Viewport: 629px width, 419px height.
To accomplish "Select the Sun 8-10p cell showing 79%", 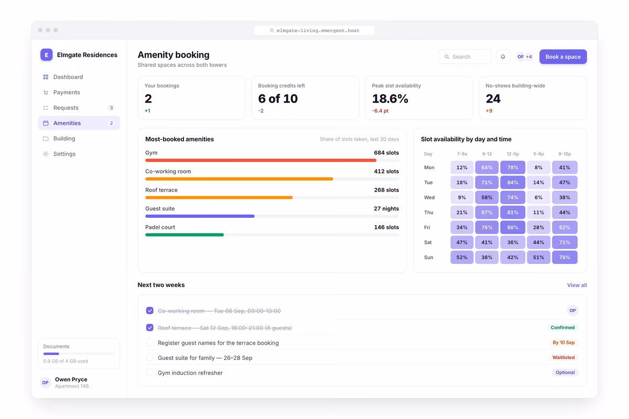I will click(x=565, y=257).
